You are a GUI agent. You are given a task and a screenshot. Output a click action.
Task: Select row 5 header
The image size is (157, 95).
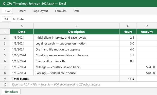pos(5,55)
